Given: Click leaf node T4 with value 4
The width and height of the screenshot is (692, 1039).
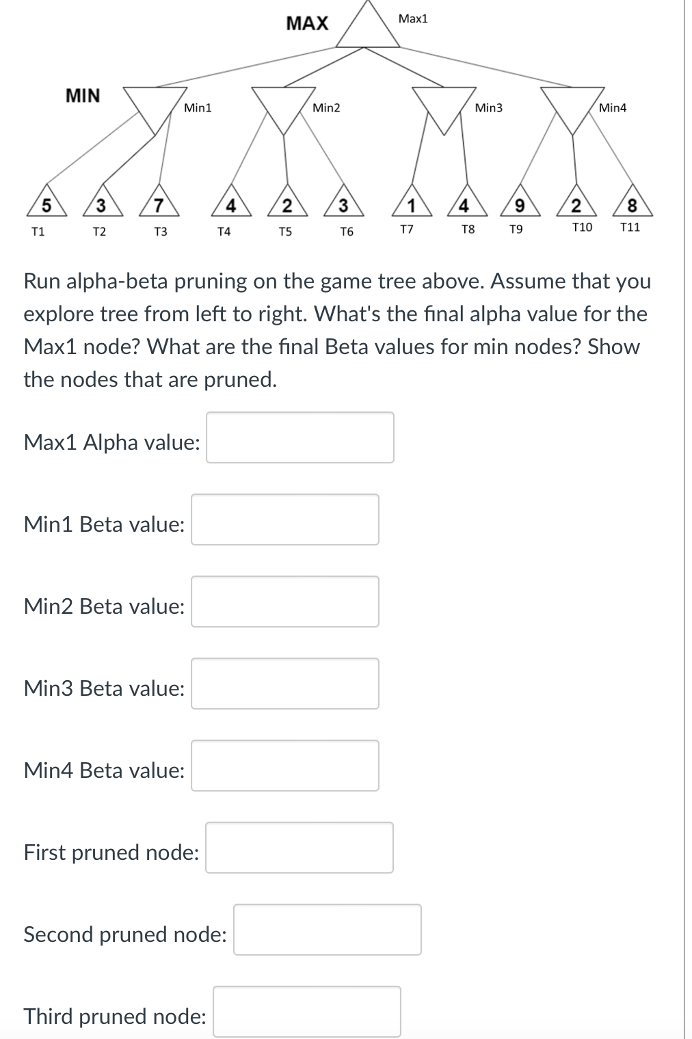Looking at the screenshot, I should [231, 204].
